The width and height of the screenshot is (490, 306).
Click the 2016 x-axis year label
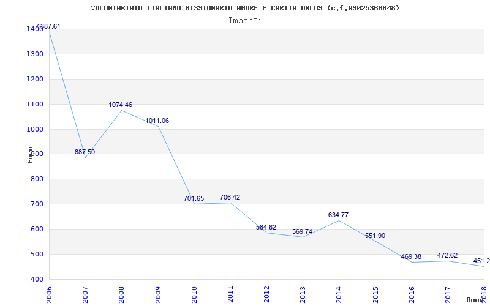412,294
